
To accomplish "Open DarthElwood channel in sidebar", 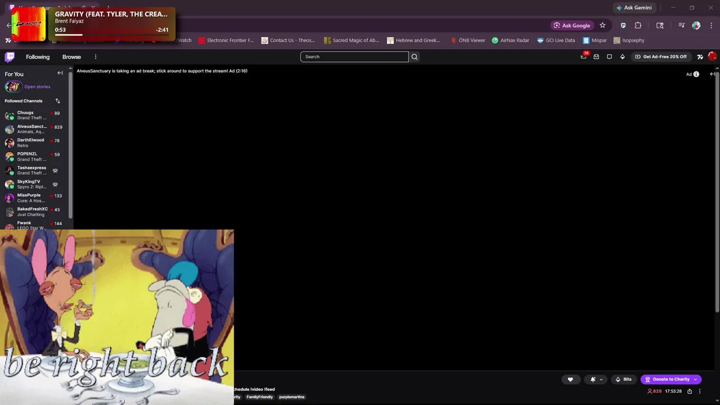I will 34,143.
